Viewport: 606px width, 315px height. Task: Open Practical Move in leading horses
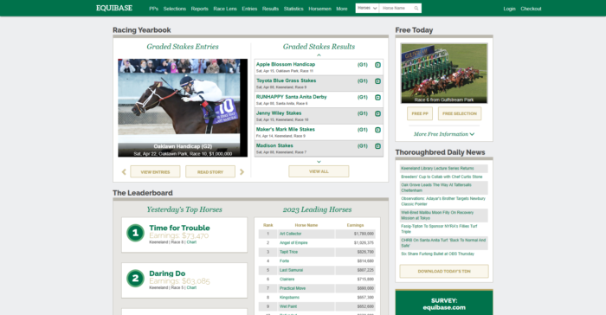coord(293,288)
